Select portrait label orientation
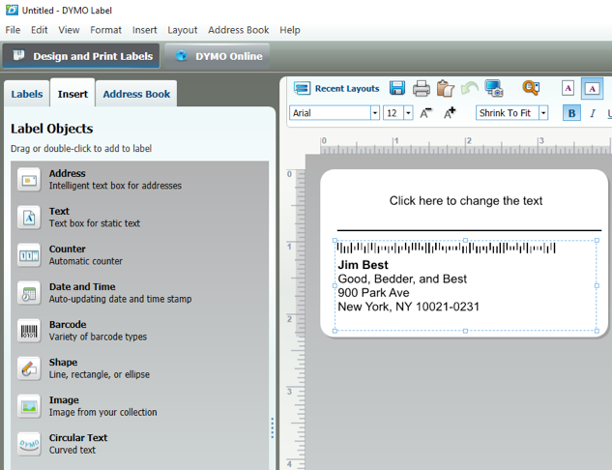Screen dimensions: 612x470 tap(568, 89)
